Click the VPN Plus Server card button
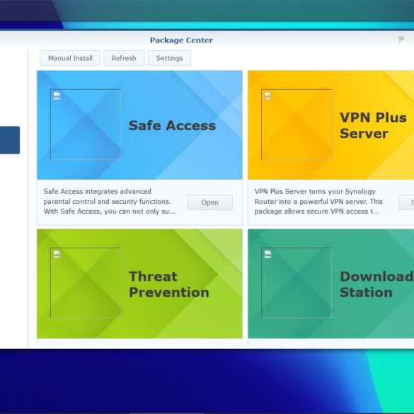The height and width of the screenshot is (414, 414). tap(406, 202)
